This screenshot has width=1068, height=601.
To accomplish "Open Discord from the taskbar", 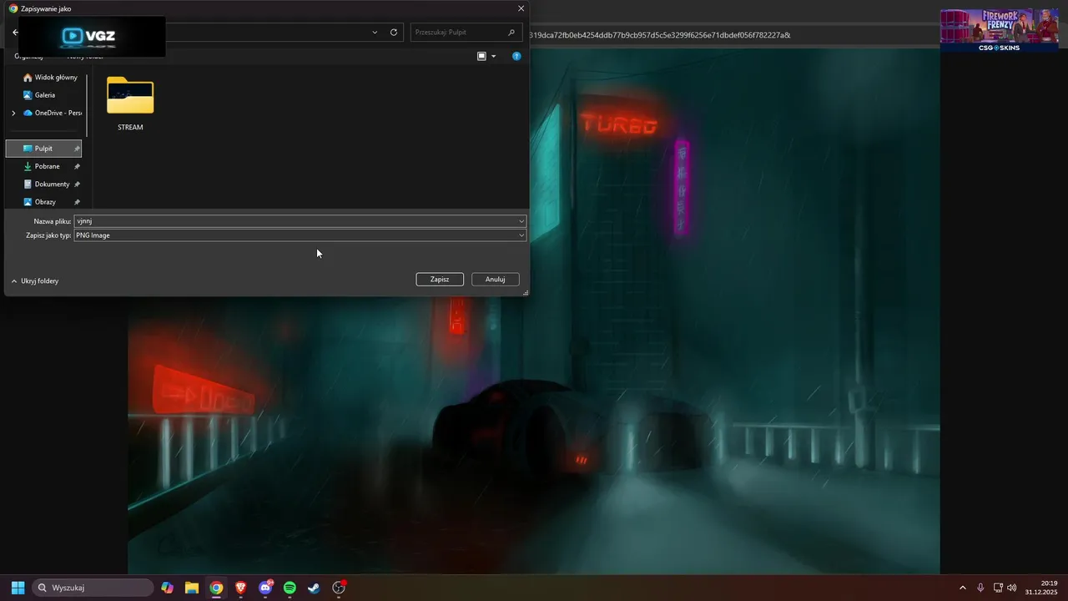I will [x=265, y=588].
